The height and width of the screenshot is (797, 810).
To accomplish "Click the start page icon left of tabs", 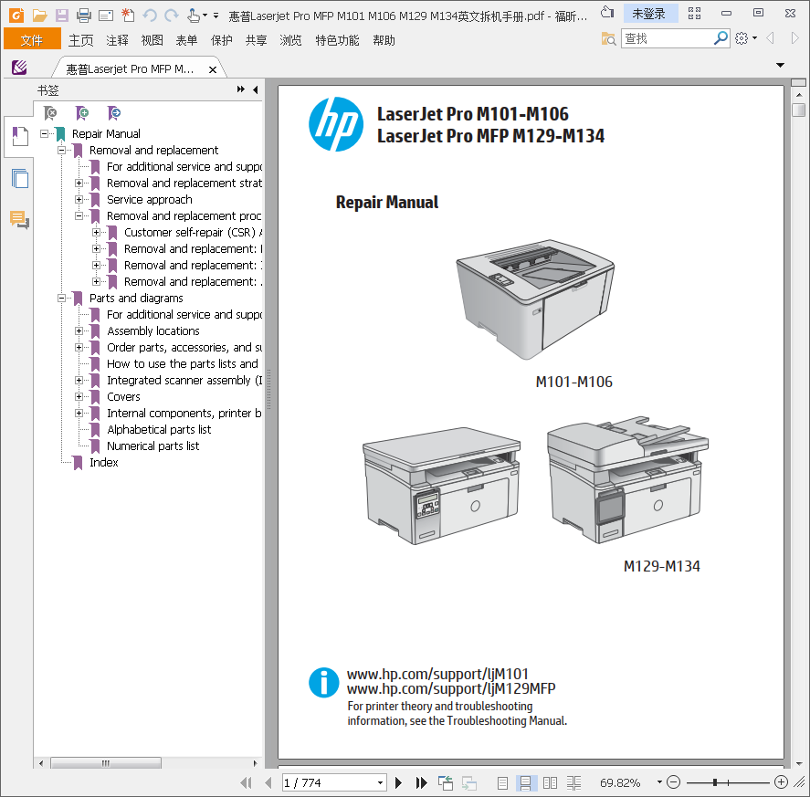I will [x=19, y=68].
